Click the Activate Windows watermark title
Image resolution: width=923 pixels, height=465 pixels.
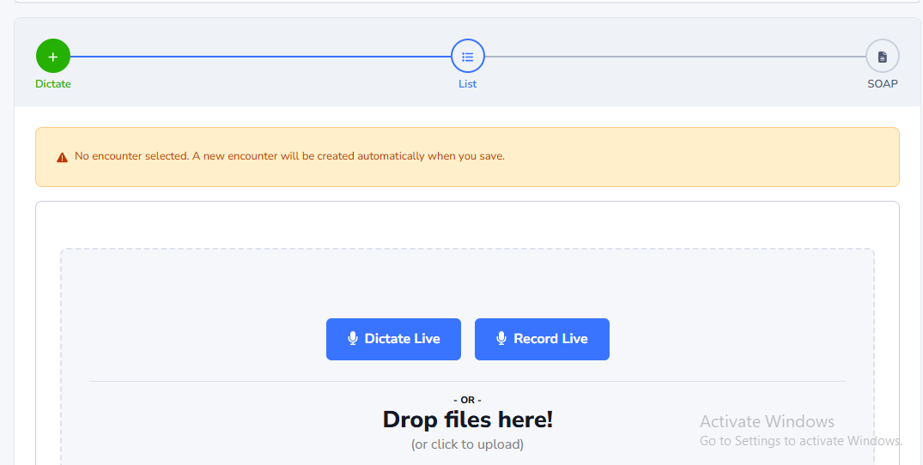tap(767, 421)
